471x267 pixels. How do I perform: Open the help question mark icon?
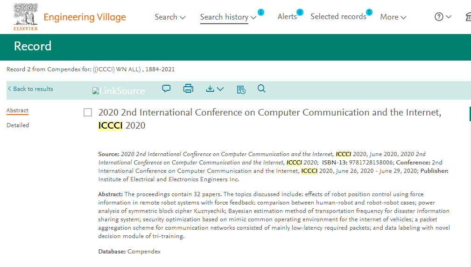coord(439,17)
